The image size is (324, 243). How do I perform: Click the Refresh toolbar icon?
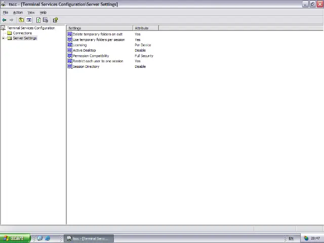coord(38,20)
